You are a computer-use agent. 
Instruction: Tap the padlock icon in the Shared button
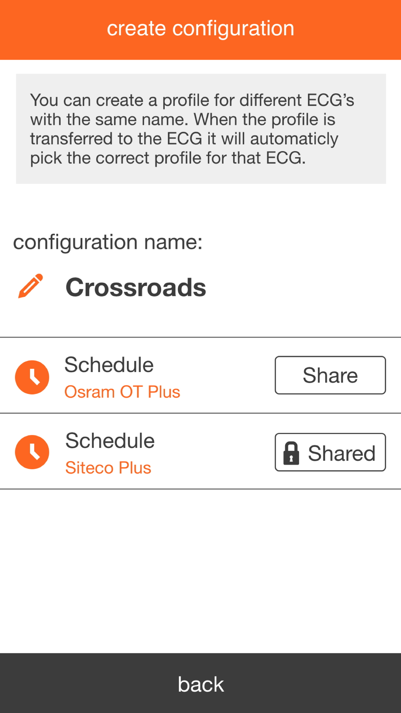click(x=291, y=453)
